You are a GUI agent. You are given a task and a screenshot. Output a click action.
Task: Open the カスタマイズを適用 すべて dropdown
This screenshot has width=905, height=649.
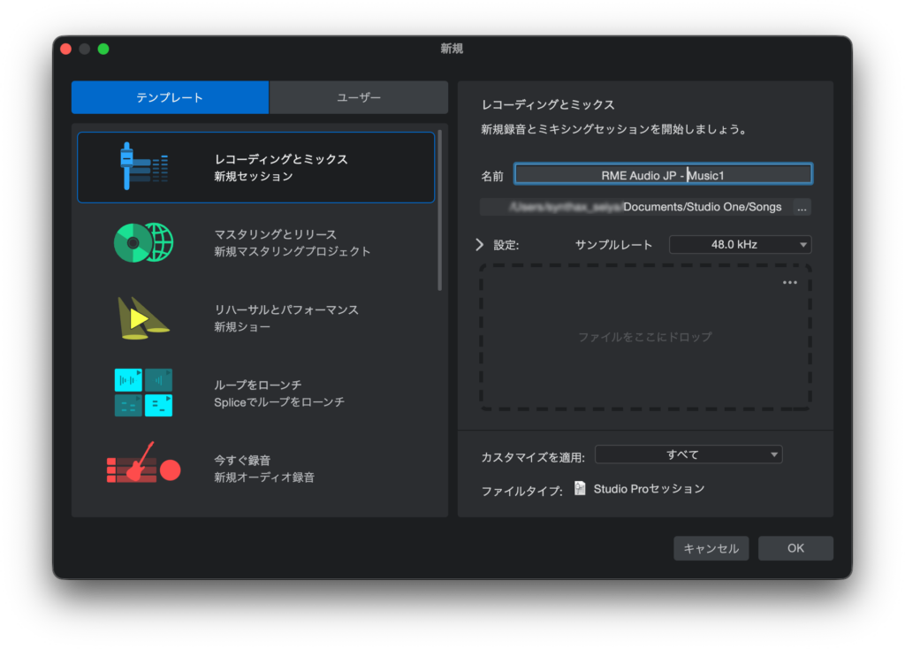click(688, 454)
